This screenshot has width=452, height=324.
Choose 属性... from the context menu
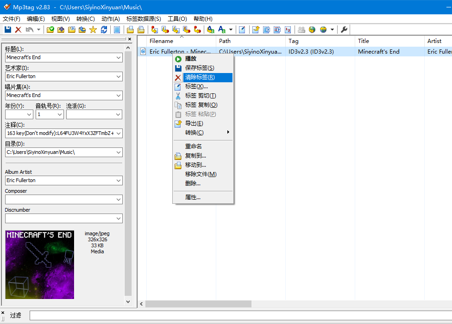pos(193,197)
